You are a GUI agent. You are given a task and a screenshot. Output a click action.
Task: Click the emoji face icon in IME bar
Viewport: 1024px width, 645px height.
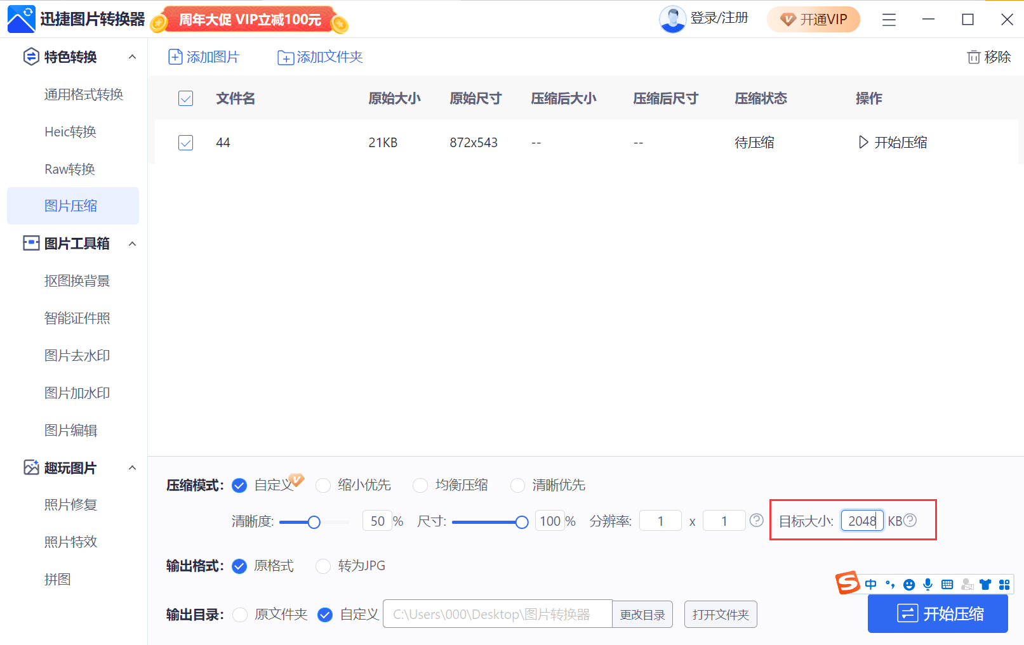tap(909, 584)
